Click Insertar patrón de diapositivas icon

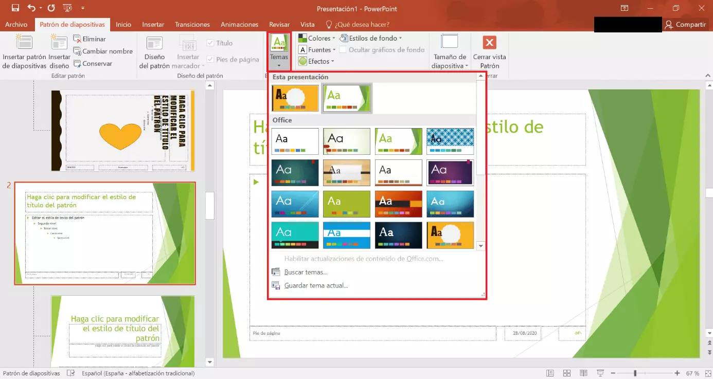24,43
